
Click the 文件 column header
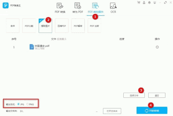tap(54, 39)
